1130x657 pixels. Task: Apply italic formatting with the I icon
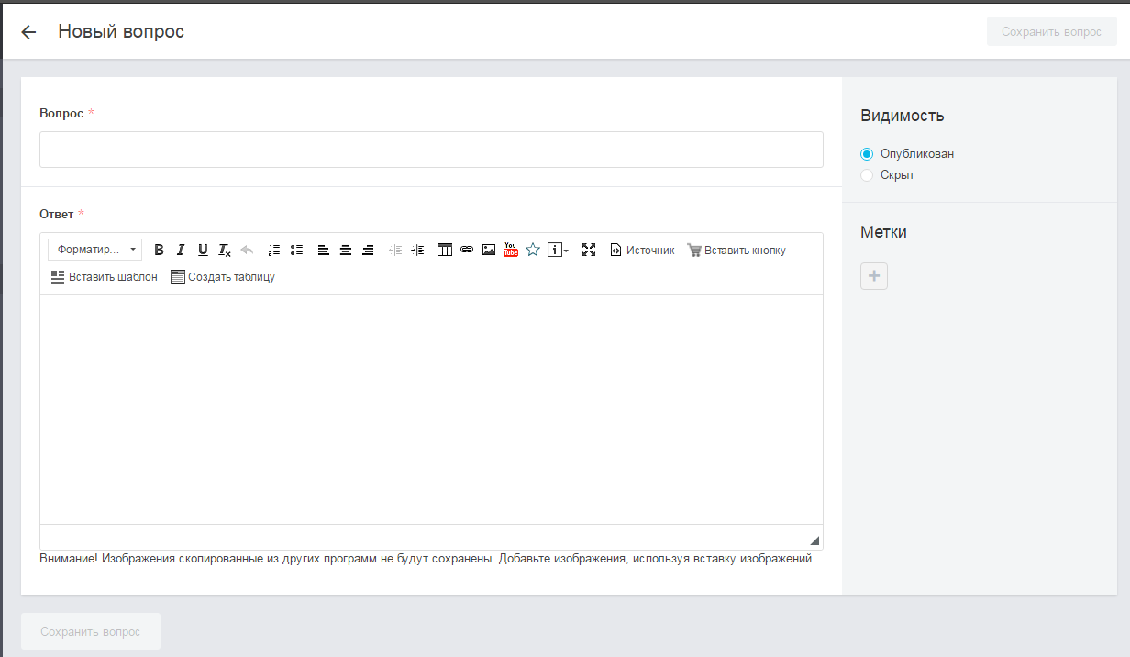pyautogui.click(x=181, y=250)
